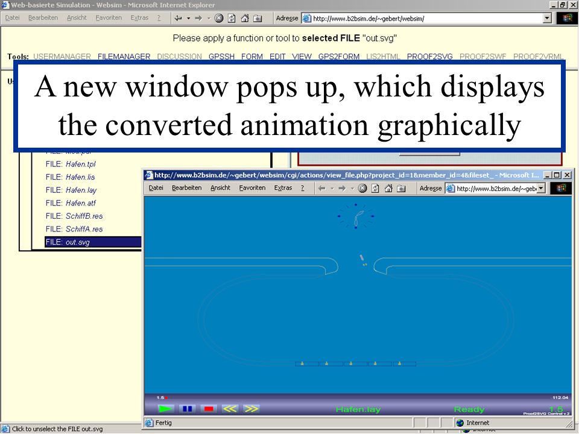579x434 pixels.
Task: Click Search icon in popup window toolbar
Action: point(401,188)
